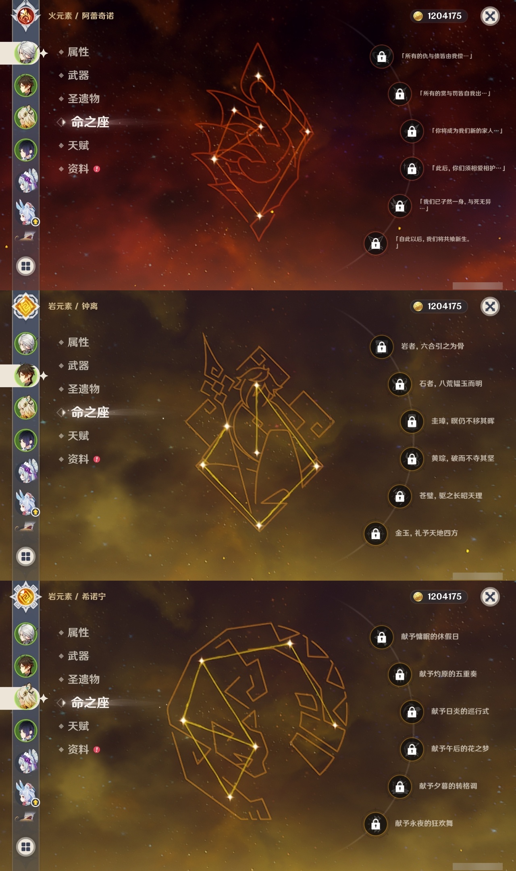Image resolution: width=516 pixels, height=871 pixels.
Task: Tap the lock icon for 黄琮，破而不夺其坚
Action: (x=412, y=459)
